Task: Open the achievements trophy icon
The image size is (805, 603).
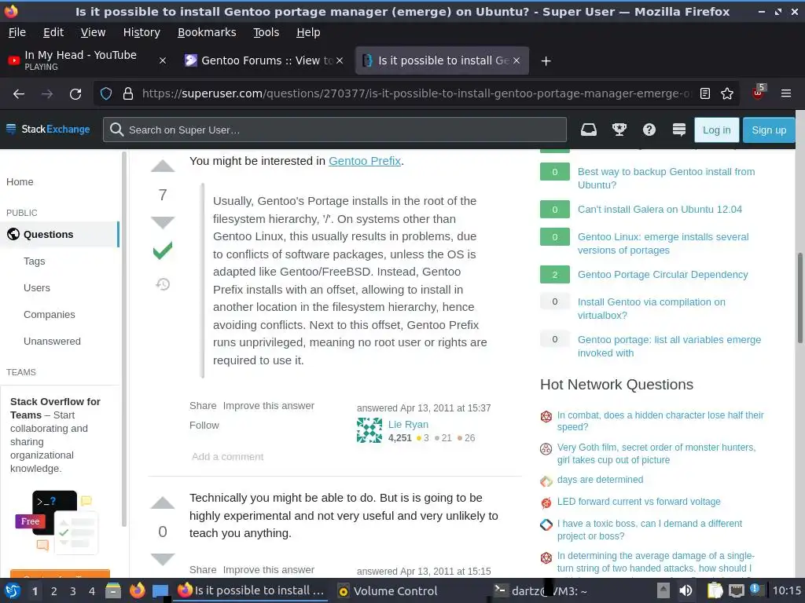Action: pos(619,130)
